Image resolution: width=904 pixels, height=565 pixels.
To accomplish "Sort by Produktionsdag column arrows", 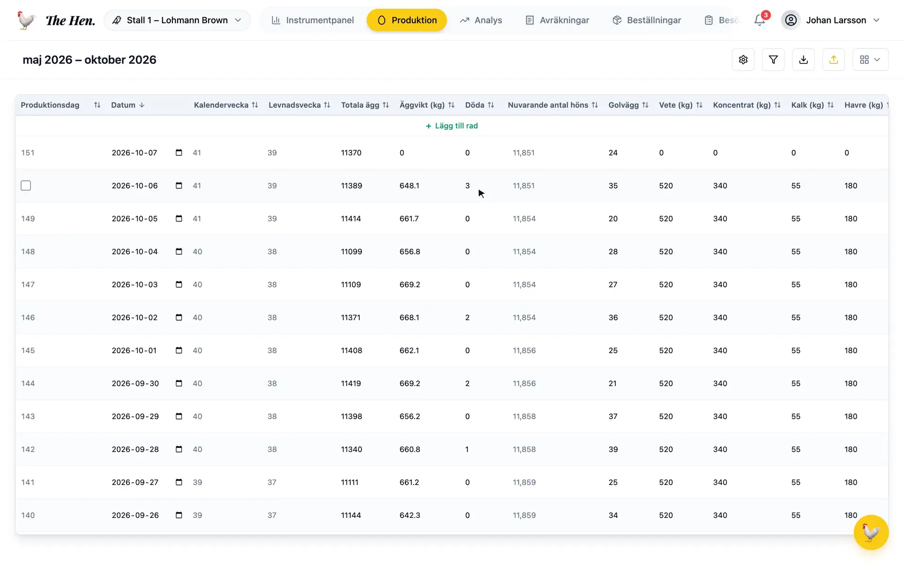I will click(97, 105).
